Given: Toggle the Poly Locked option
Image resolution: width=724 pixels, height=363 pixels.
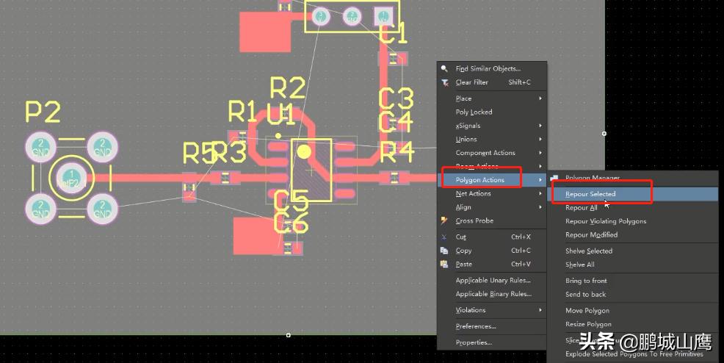Looking at the screenshot, I should click(x=474, y=112).
